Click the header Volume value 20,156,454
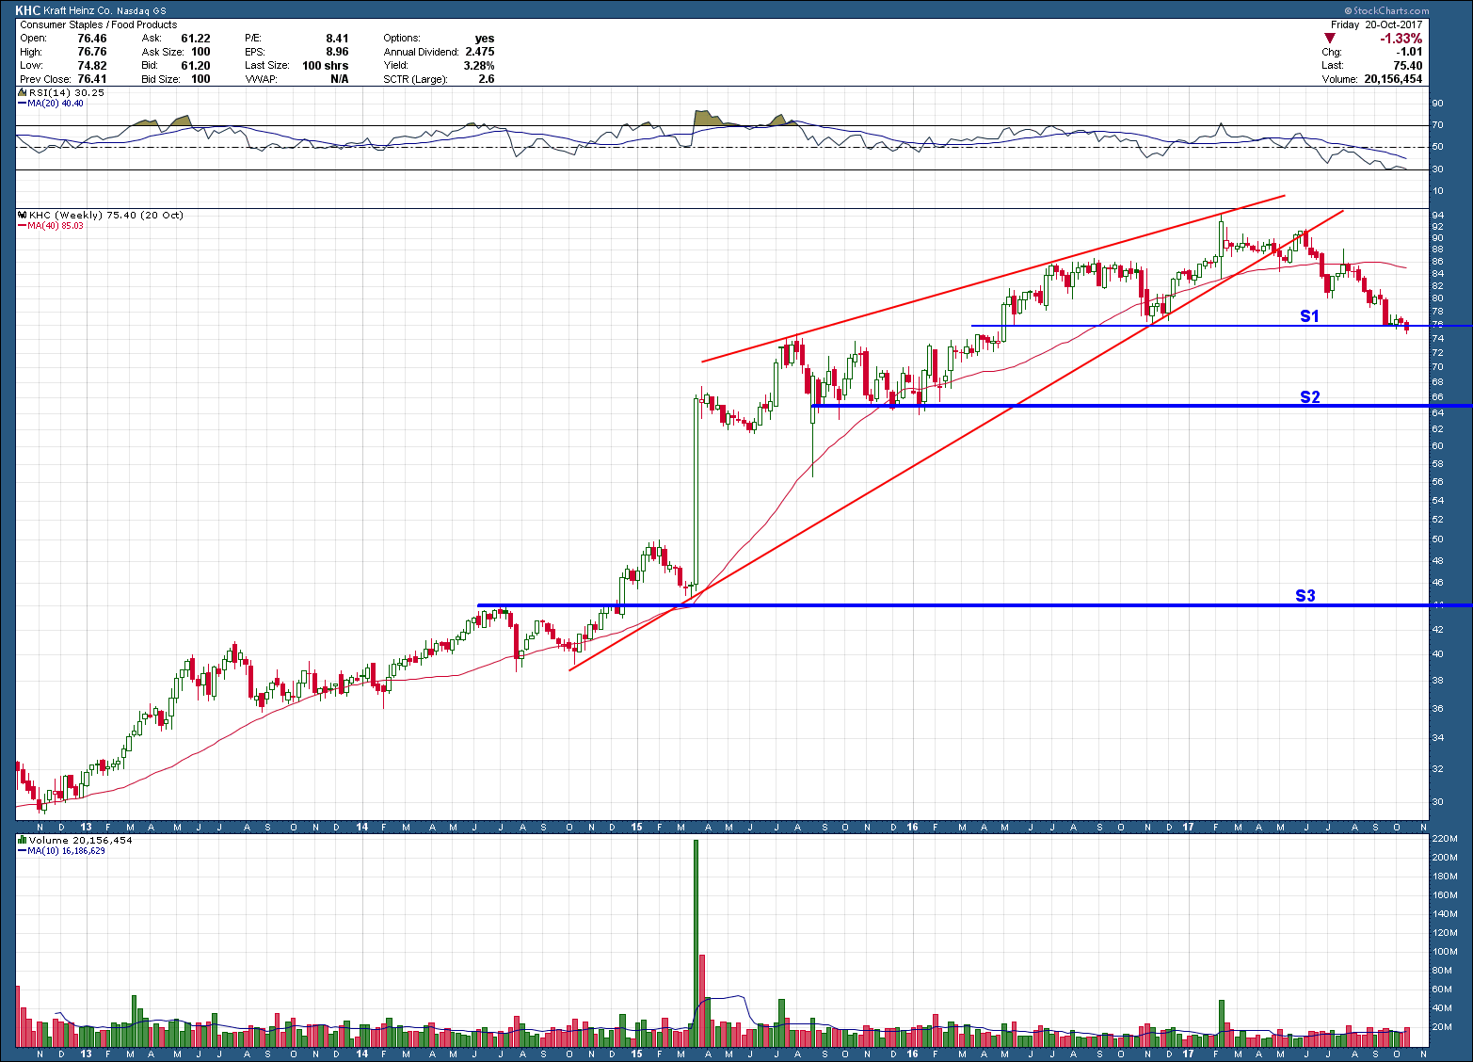Viewport: 1473px width, 1062px height. [1393, 79]
